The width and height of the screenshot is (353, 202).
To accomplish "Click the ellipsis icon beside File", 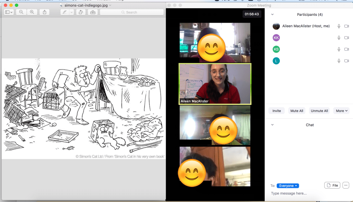I will (346, 185).
